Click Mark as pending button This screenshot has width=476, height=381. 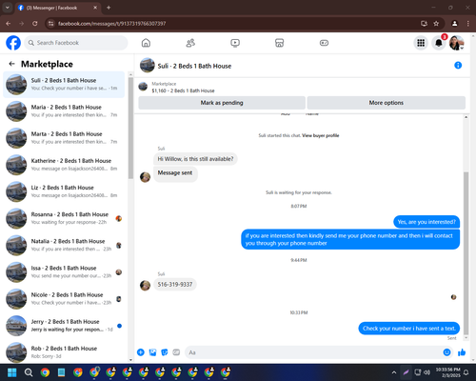coord(222,103)
